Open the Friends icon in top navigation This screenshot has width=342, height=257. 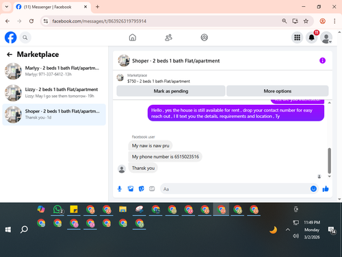[168, 38]
